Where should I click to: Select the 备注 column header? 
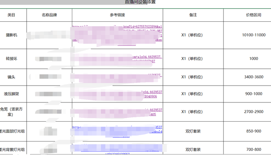coord(193,15)
